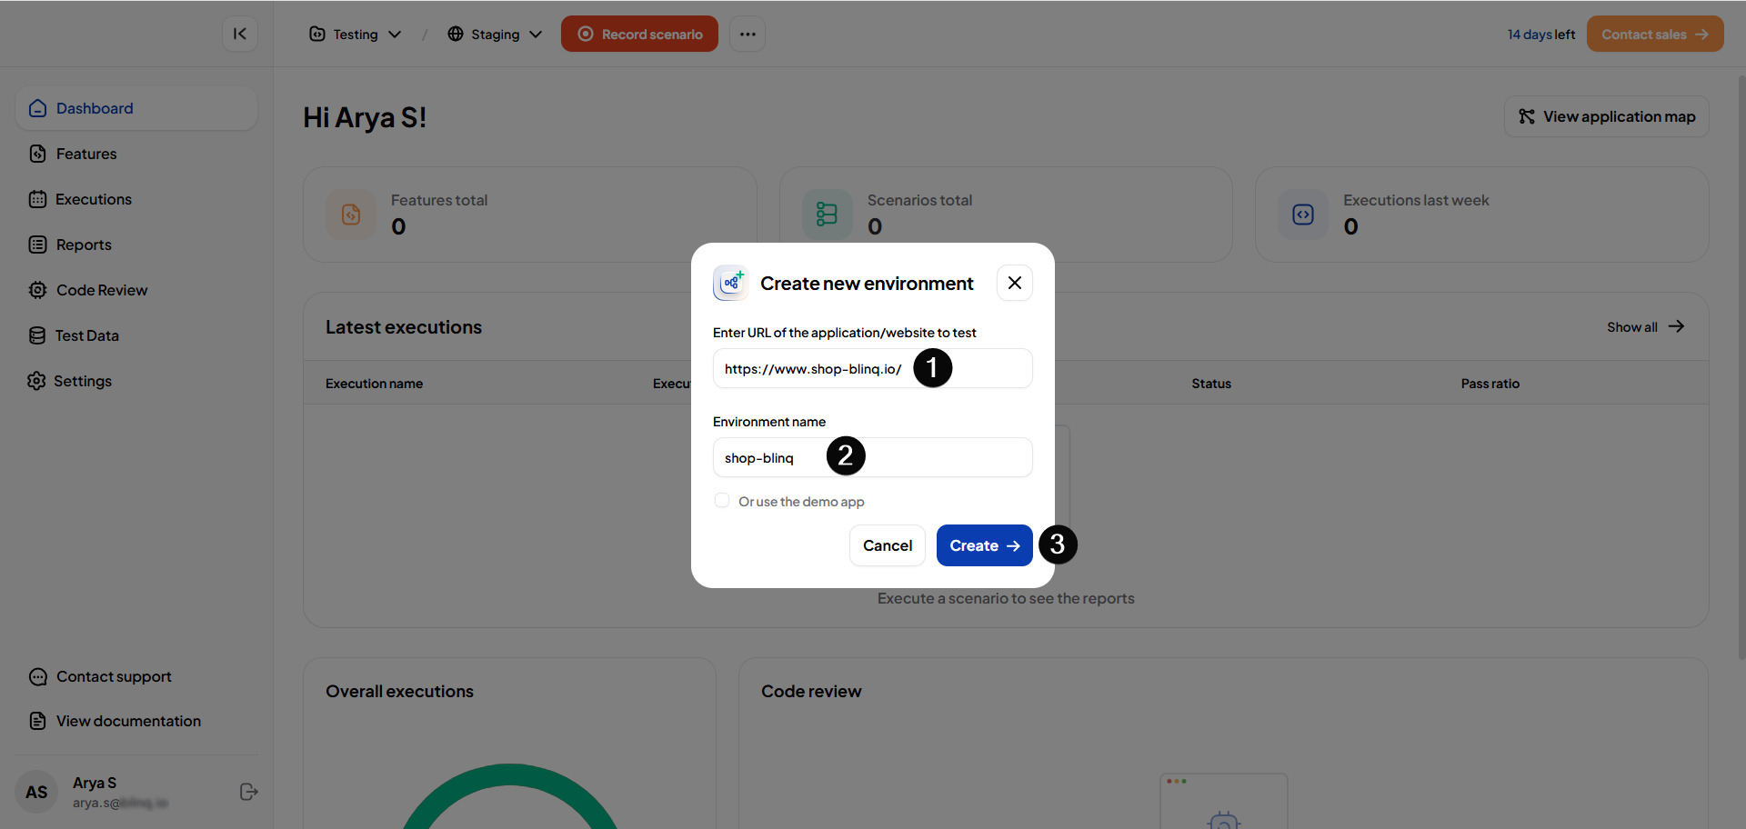Open Features in the sidebar
Image resolution: width=1746 pixels, height=829 pixels.
86,154
